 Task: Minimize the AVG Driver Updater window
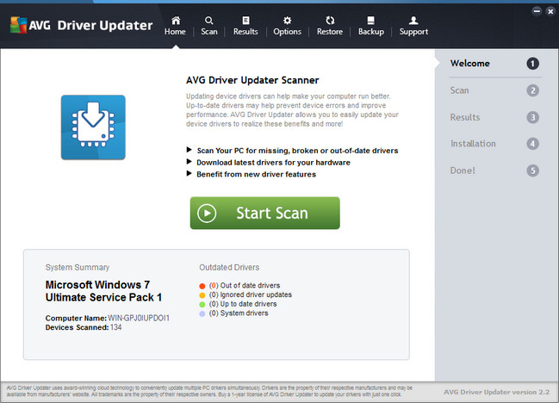(534, 12)
